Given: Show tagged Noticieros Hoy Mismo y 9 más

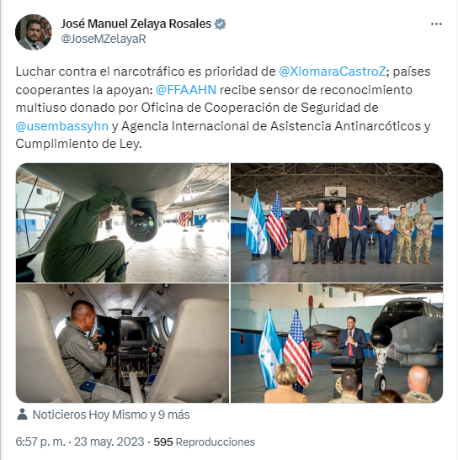Looking at the screenshot, I should point(111,415).
